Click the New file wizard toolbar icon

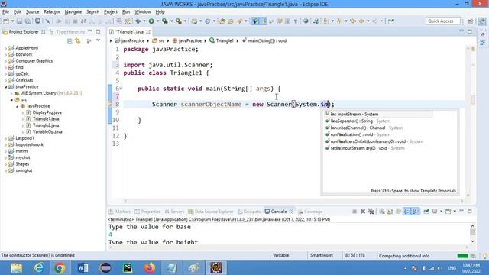coord(6,21)
